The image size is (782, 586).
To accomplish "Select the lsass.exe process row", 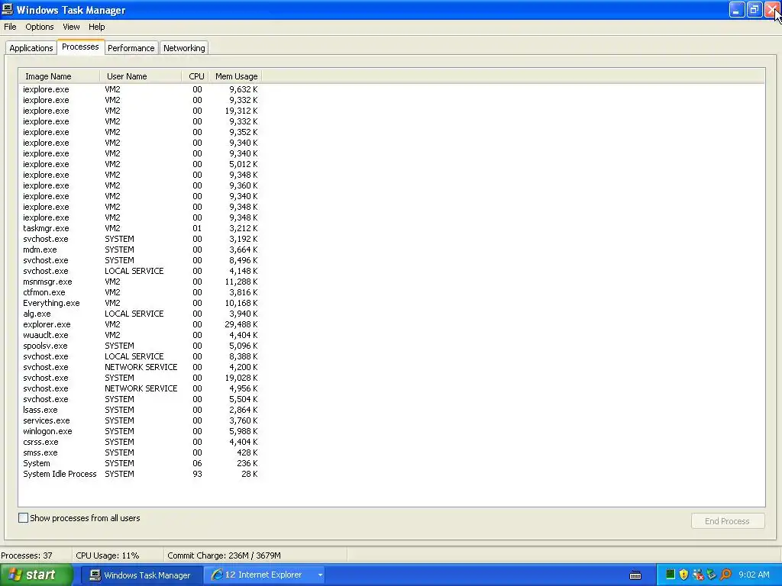I will click(141, 410).
